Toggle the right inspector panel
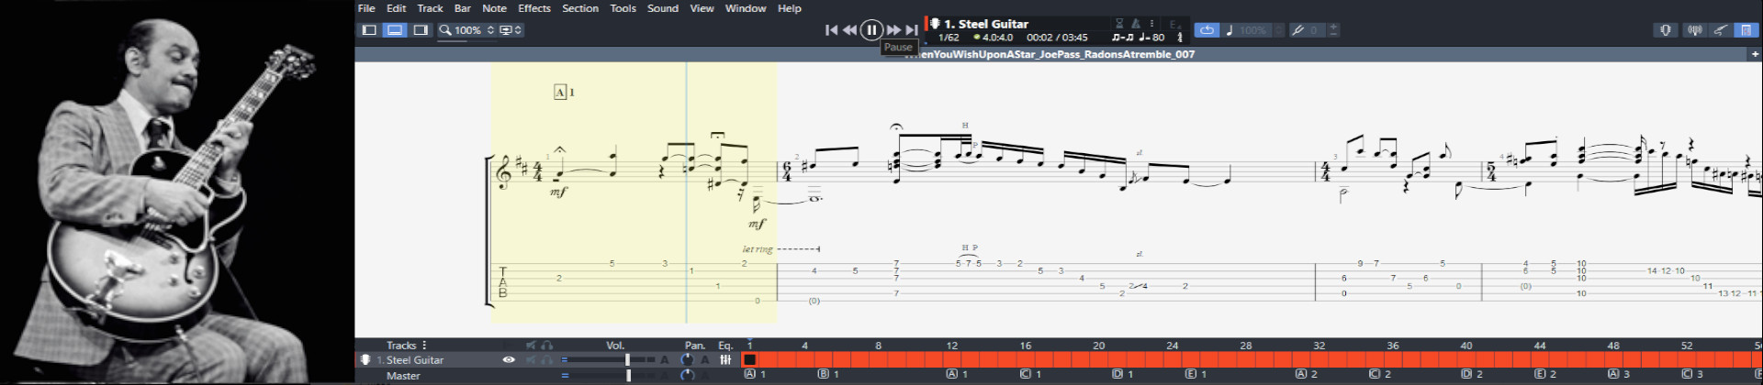The width and height of the screenshot is (1763, 385). (x=421, y=30)
